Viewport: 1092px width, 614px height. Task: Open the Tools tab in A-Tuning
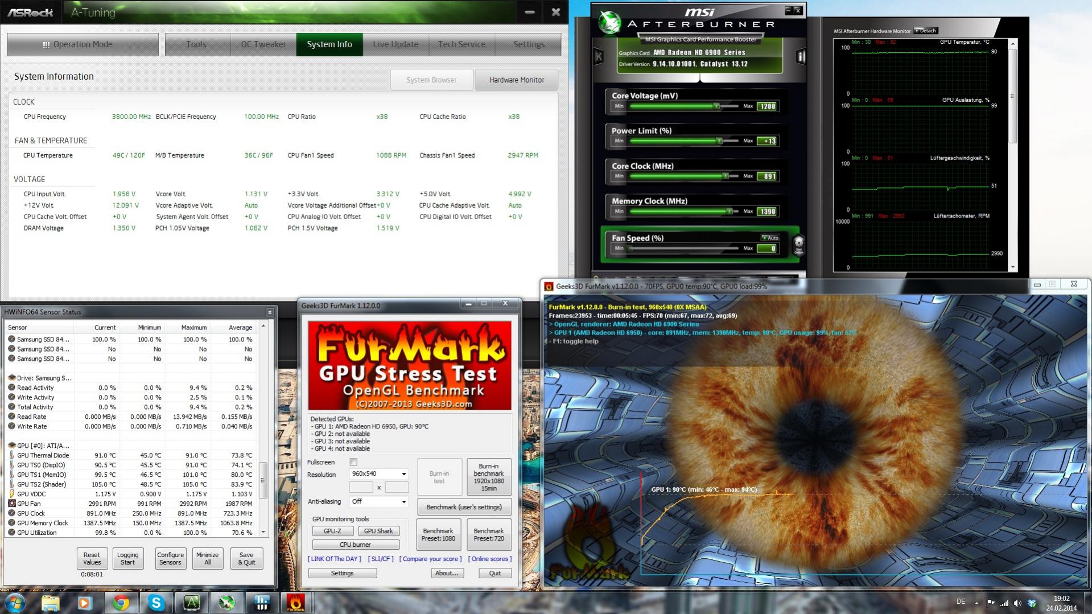pos(197,44)
